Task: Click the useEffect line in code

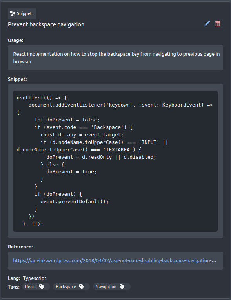Action: tap(42, 98)
